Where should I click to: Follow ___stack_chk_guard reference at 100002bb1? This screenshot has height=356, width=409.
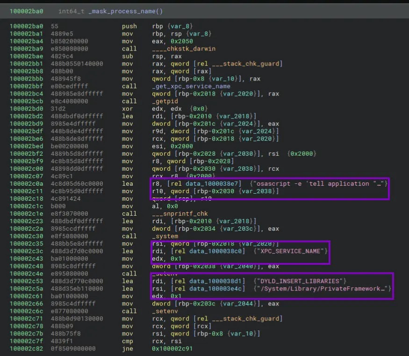coord(245,64)
